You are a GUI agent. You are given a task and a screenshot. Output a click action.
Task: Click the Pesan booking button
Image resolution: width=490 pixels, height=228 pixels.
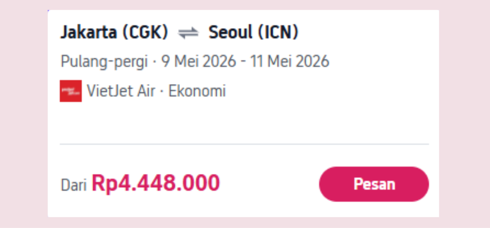pos(374,184)
